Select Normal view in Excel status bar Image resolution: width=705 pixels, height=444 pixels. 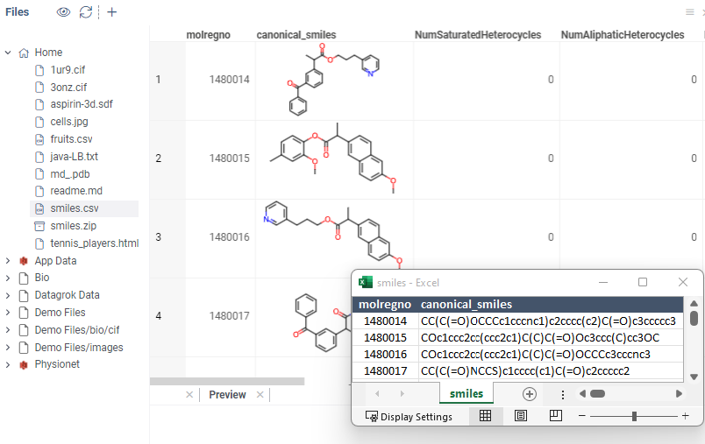[x=485, y=417]
